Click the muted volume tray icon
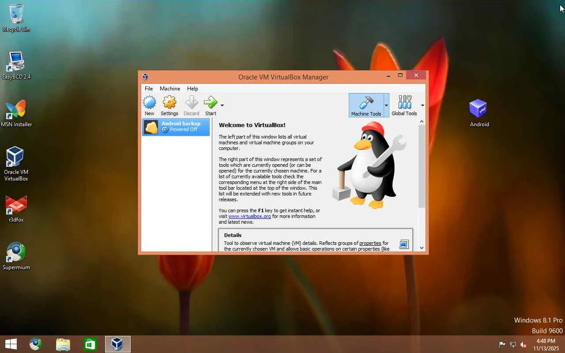The height and width of the screenshot is (353, 565). (x=524, y=345)
